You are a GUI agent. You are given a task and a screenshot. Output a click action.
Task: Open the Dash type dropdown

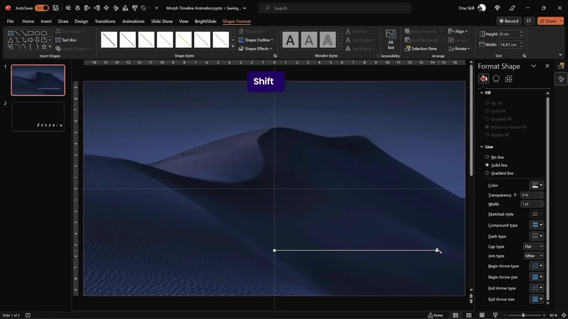[537, 236]
